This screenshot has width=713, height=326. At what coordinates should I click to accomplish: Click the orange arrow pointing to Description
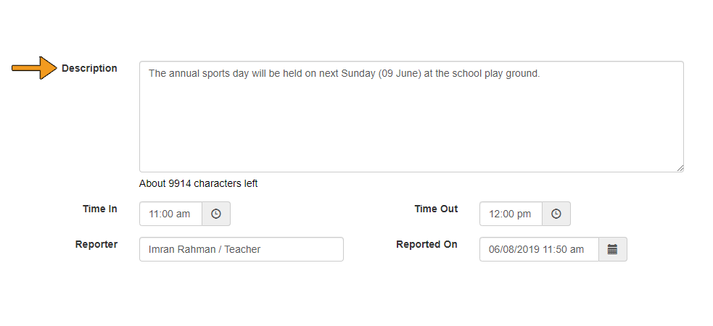tap(35, 68)
